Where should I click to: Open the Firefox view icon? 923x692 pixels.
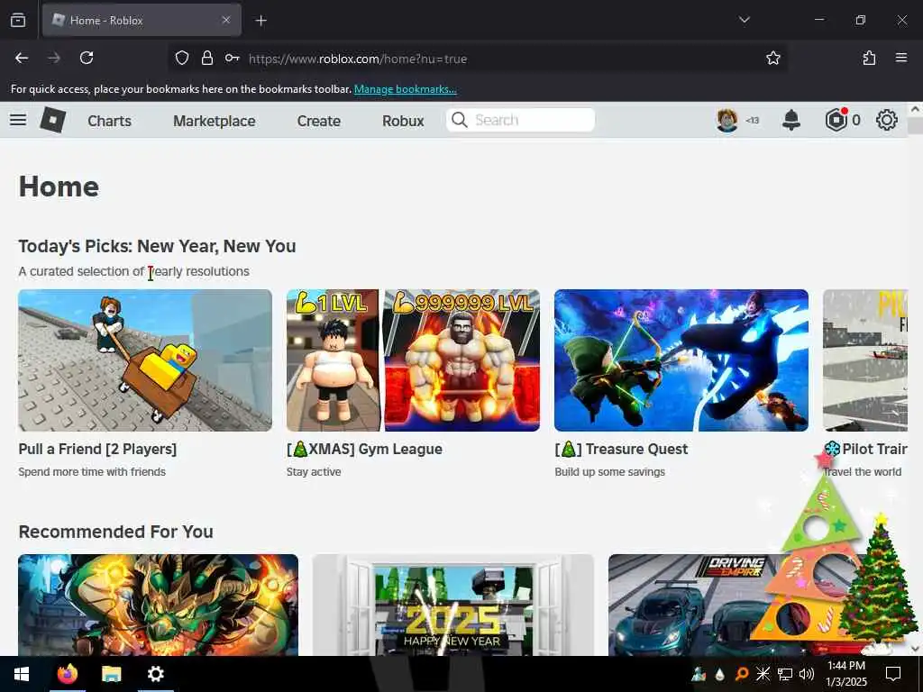(18, 20)
